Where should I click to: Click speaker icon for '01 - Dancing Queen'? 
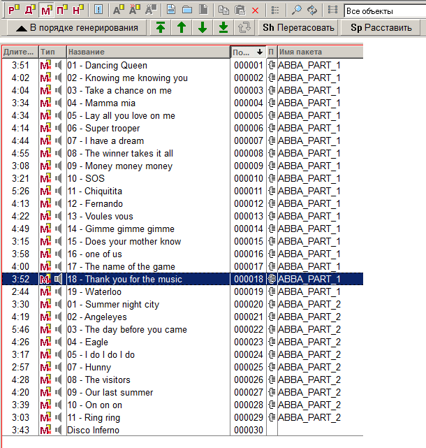click(58, 65)
